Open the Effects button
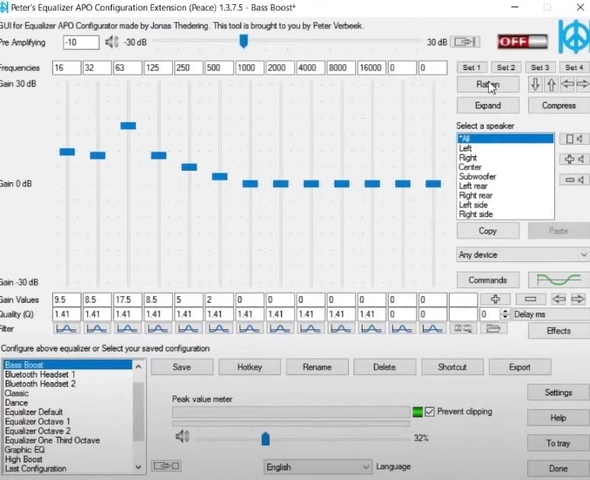The width and height of the screenshot is (590, 480). coord(559,331)
